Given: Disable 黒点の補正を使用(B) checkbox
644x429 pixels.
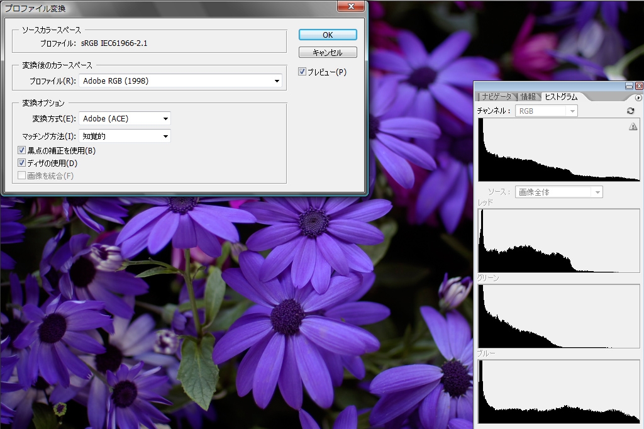Looking at the screenshot, I should click(22, 151).
